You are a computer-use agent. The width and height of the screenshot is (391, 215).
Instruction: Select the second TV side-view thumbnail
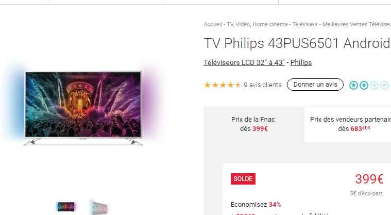pyautogui.click(x=99, y=207)
